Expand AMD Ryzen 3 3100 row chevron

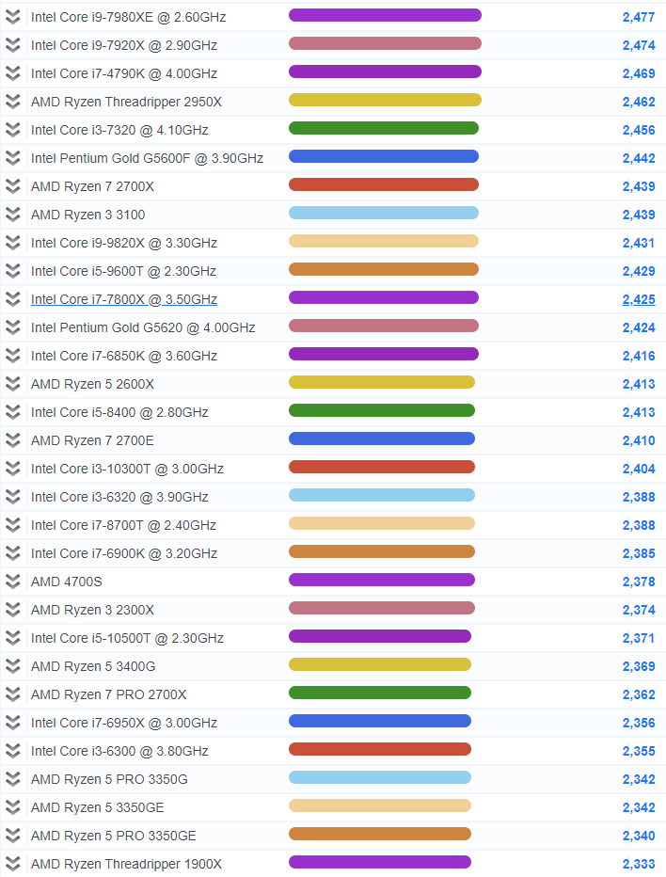pyautogui.click(x=13, y=215)
